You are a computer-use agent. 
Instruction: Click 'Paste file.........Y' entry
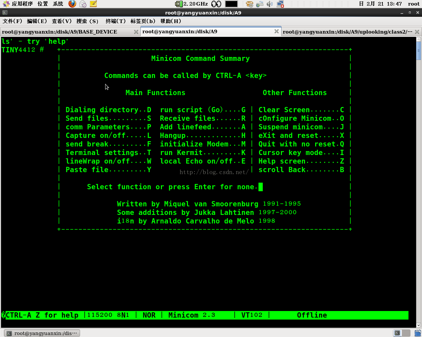[108, 170]
